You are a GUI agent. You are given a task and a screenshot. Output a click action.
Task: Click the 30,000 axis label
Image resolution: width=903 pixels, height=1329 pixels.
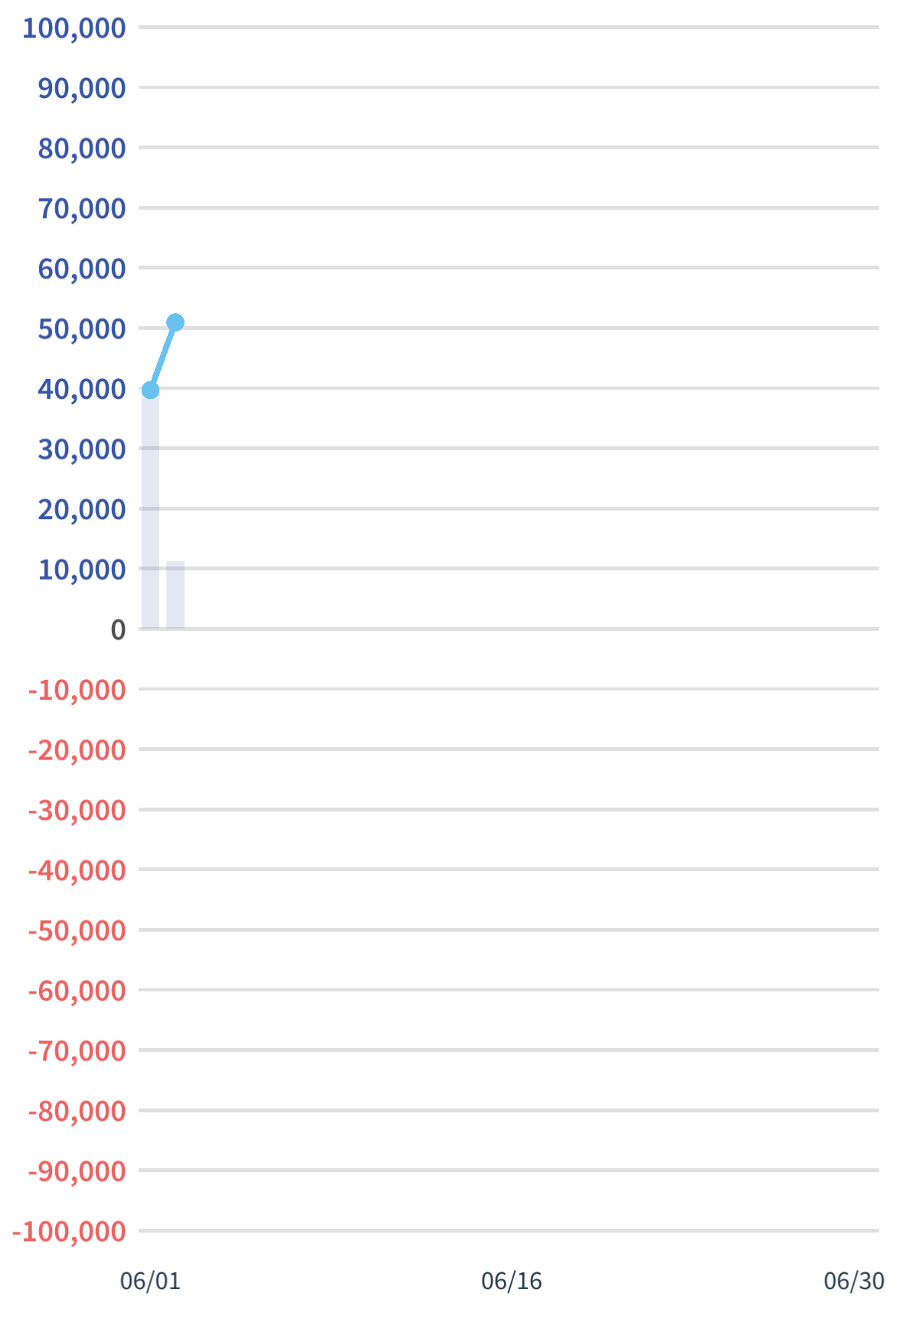coord(82,449)
